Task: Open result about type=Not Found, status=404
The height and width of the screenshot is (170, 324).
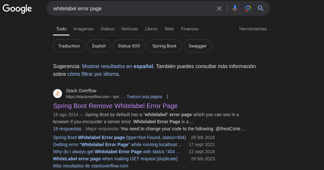Action: coord(119,137)
